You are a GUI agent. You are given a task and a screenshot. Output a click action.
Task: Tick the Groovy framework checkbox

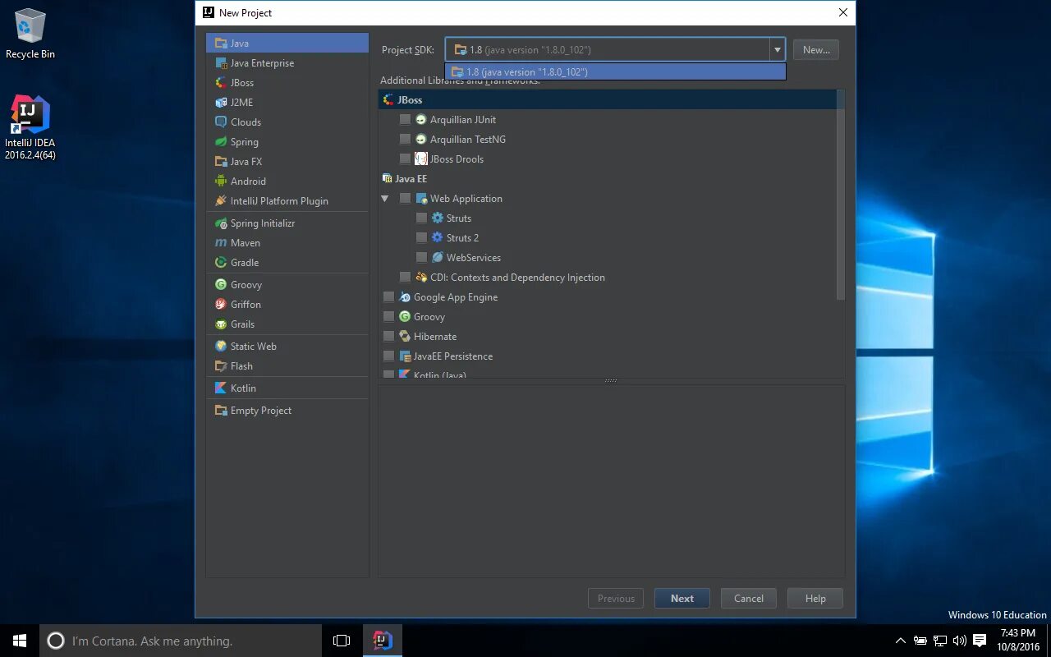(388, 316)
